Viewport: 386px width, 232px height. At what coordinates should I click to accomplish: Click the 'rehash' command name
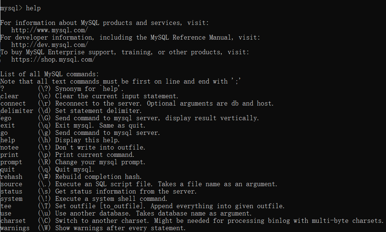[x=11, y=177]
